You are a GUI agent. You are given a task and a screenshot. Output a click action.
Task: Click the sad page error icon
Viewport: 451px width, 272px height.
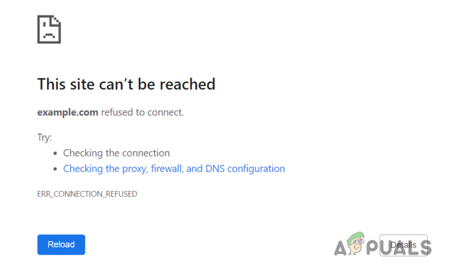point(49,29)
